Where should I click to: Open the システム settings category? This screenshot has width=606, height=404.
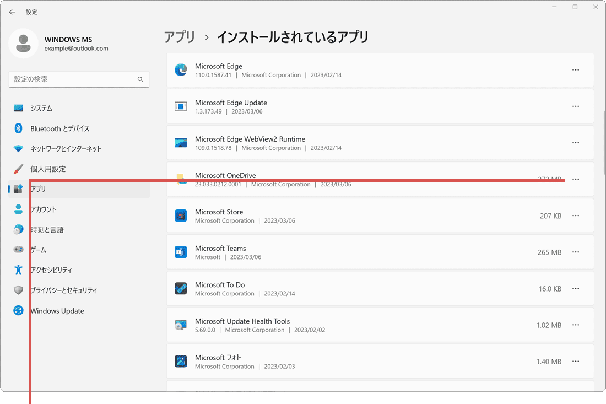79,108
